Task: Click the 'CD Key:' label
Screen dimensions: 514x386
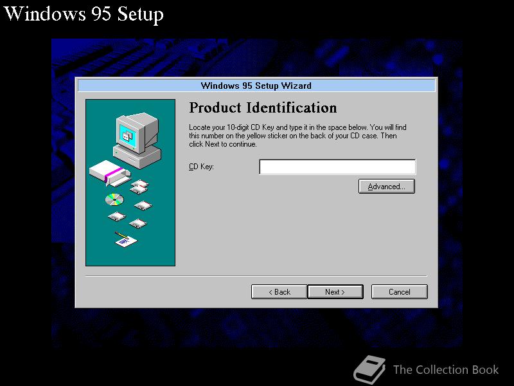Action: [201, 167]
